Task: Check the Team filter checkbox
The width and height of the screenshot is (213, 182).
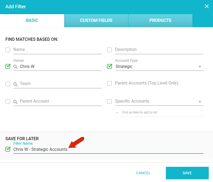Action: point(8,84)
